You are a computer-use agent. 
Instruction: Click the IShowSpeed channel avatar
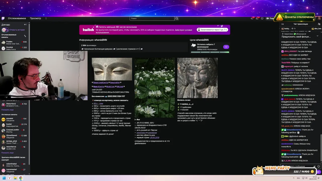click(x=3, y=136)
